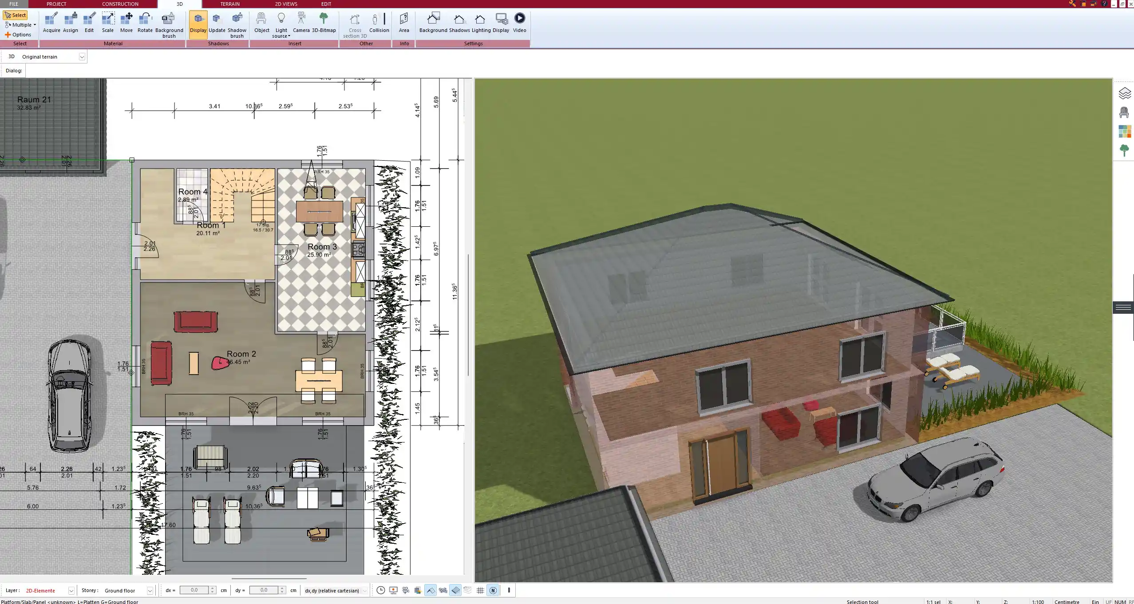Click the clock icon in bottom toolbar
This screenshot has width=1134, height=604.
[x=381, y=590]
